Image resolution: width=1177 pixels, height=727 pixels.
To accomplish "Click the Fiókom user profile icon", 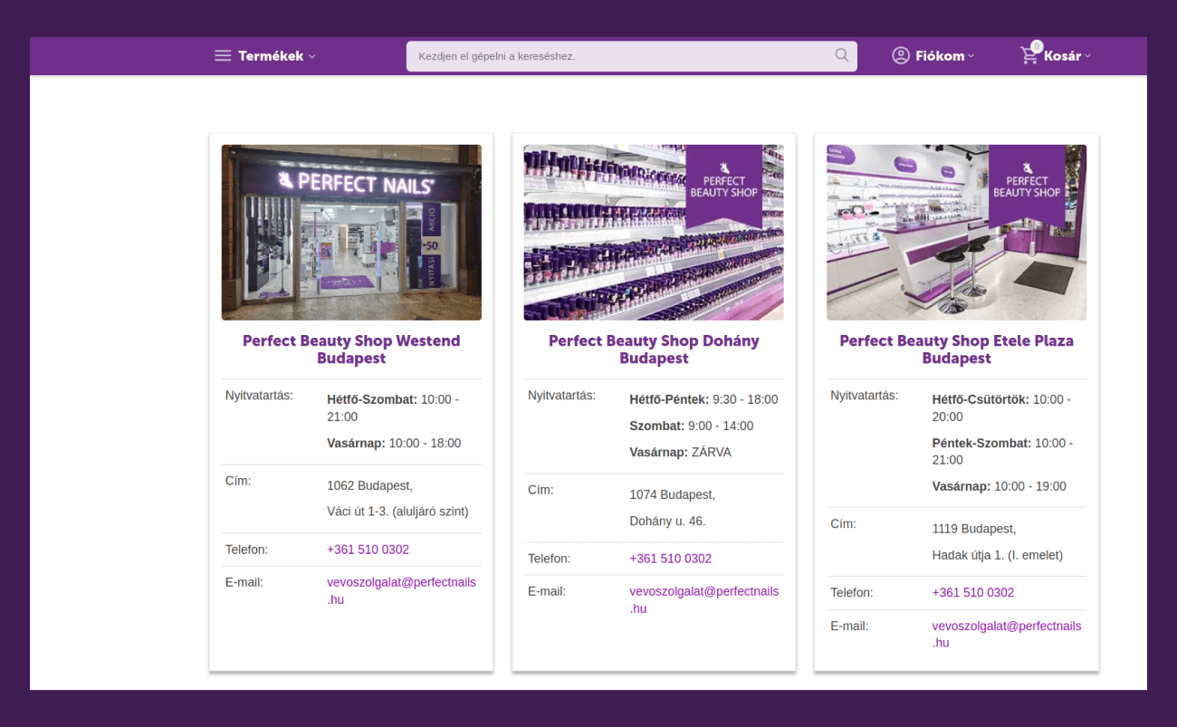I will pos(901,56).
